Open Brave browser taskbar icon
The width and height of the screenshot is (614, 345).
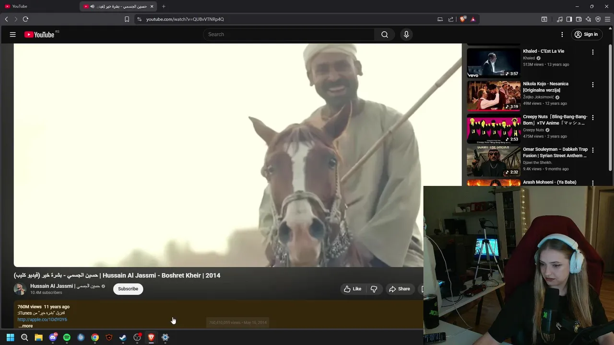151,337
